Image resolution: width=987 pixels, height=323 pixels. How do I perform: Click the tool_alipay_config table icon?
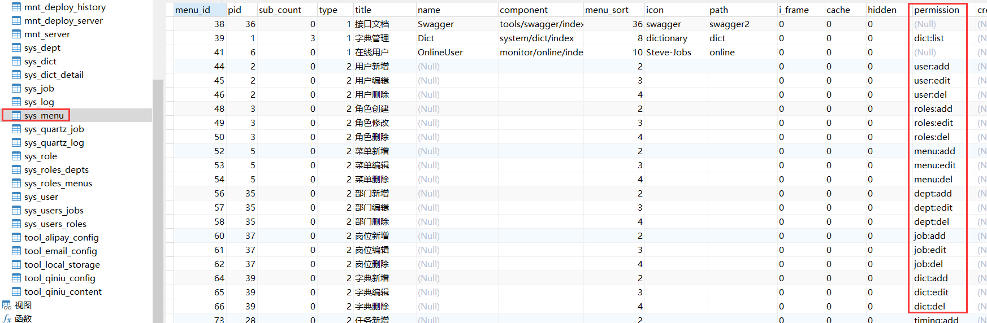click(16, 238)
